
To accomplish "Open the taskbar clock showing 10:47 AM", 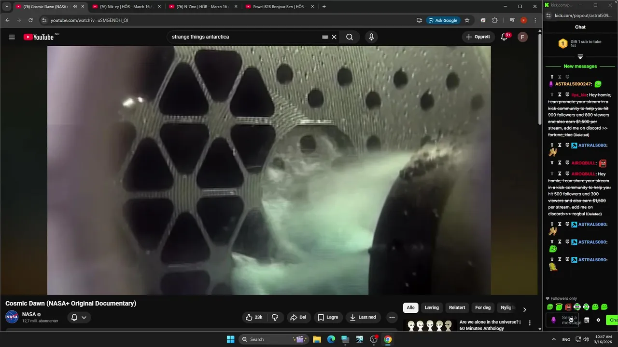I will click(x=604, y=339).
